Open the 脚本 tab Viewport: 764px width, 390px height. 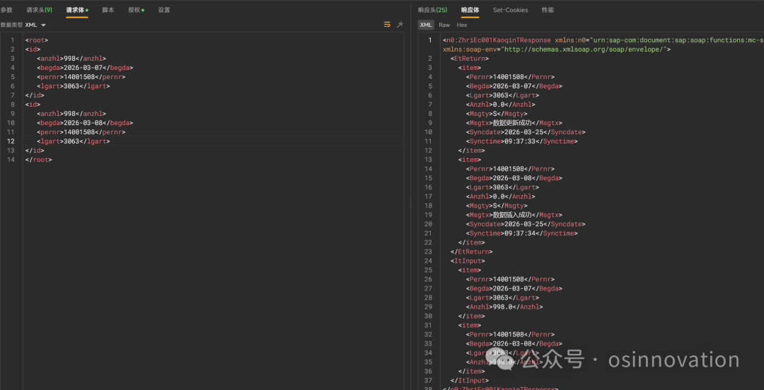point(108,10)
